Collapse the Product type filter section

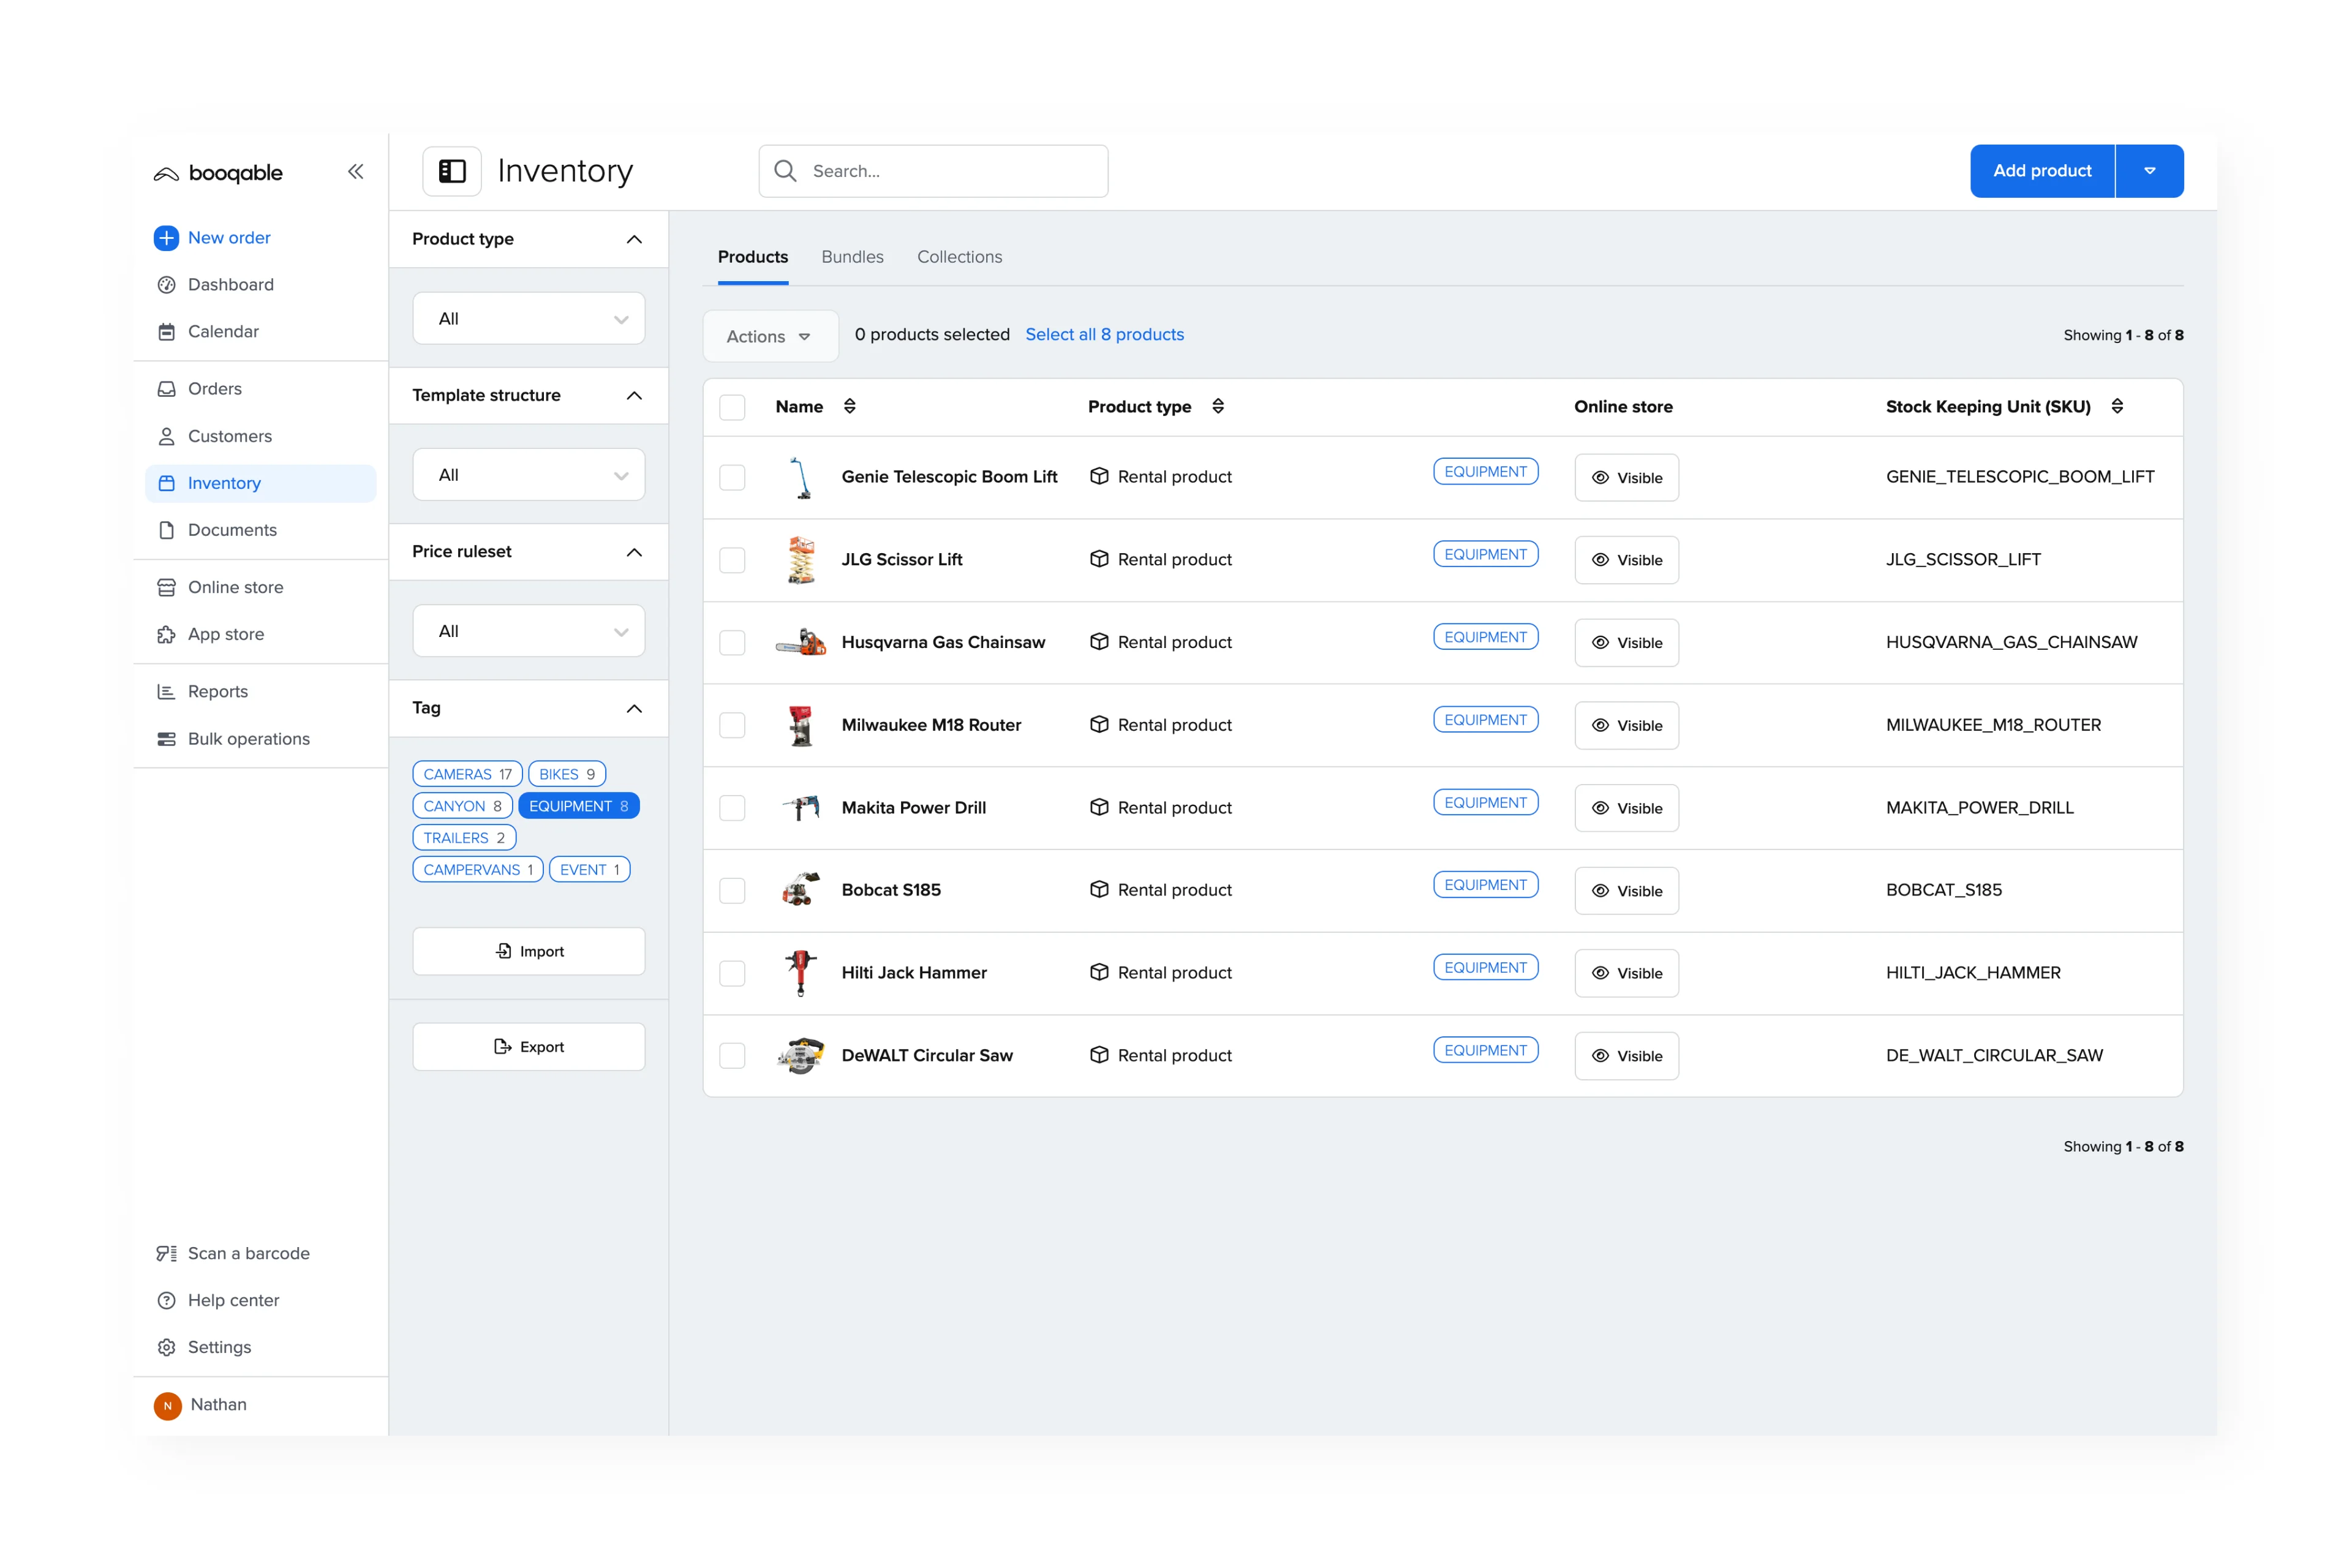click(634, 239)
